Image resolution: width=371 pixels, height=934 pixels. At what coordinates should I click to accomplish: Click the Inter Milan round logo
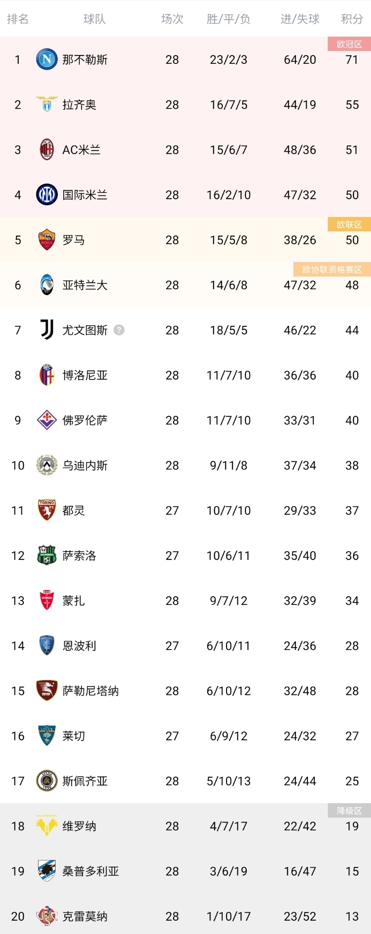(47, 195)
